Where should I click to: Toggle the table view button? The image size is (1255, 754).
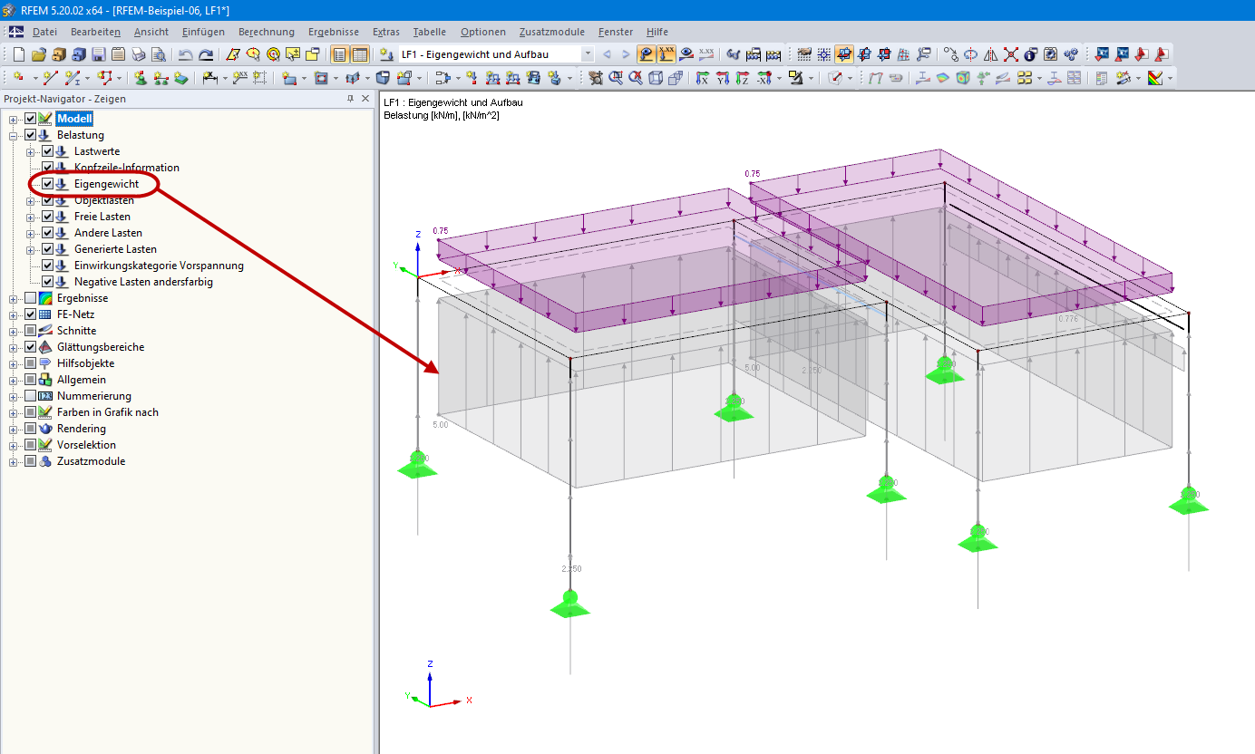359,54
